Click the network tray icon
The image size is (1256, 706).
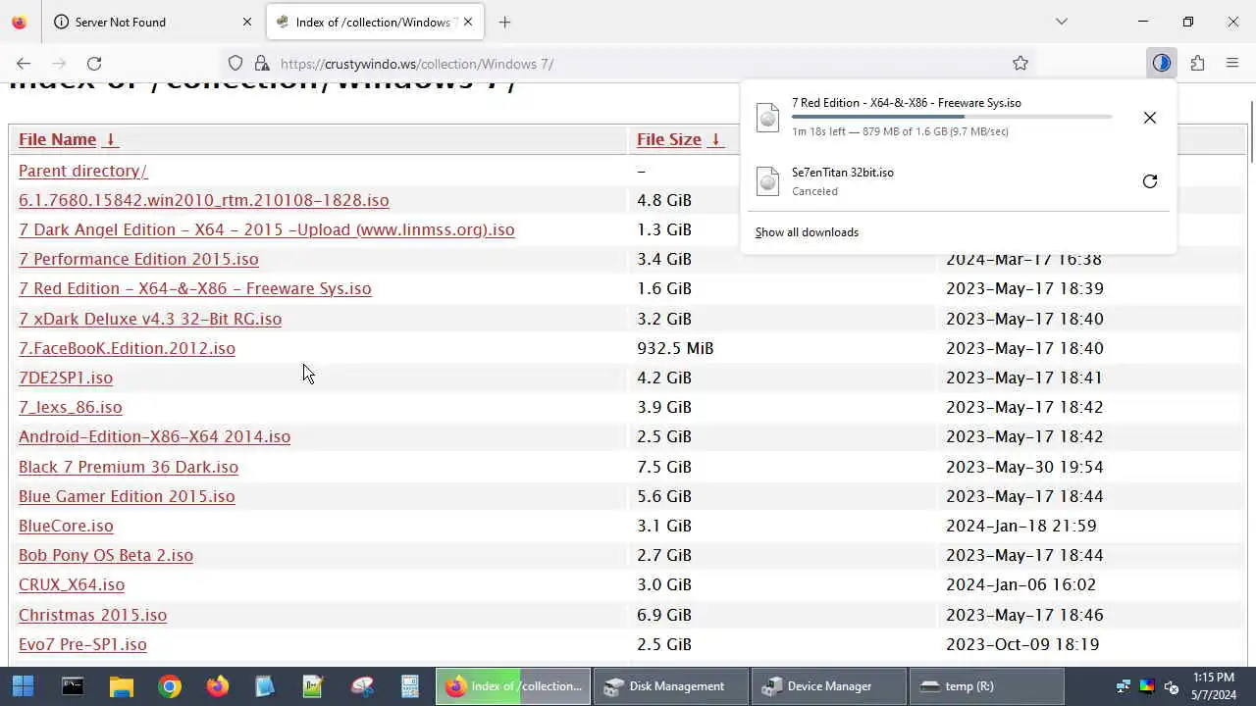pos(1124,687)
